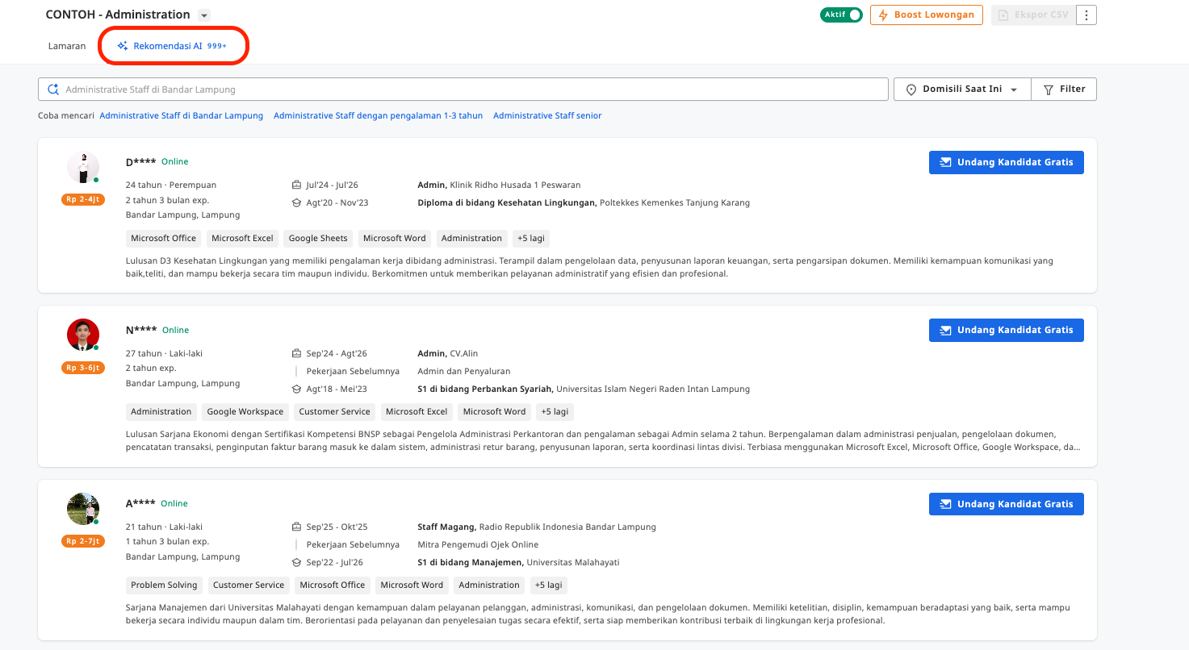Click the AI search icon in search field
This screenshot has height=650, width=1189.
[53, 90]
